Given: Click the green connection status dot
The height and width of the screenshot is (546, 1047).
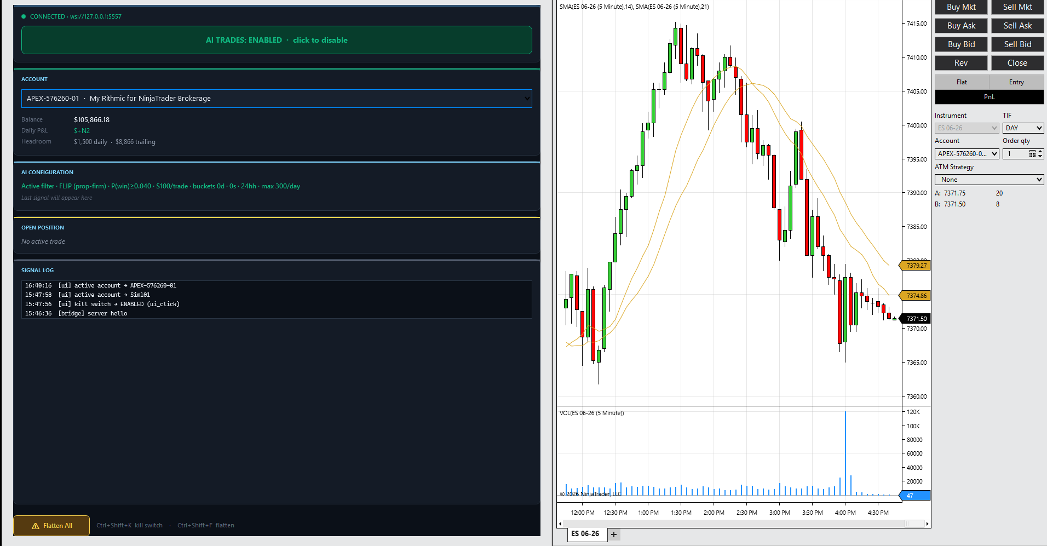Looking at the screenshot, I should [x=24, y=16].
